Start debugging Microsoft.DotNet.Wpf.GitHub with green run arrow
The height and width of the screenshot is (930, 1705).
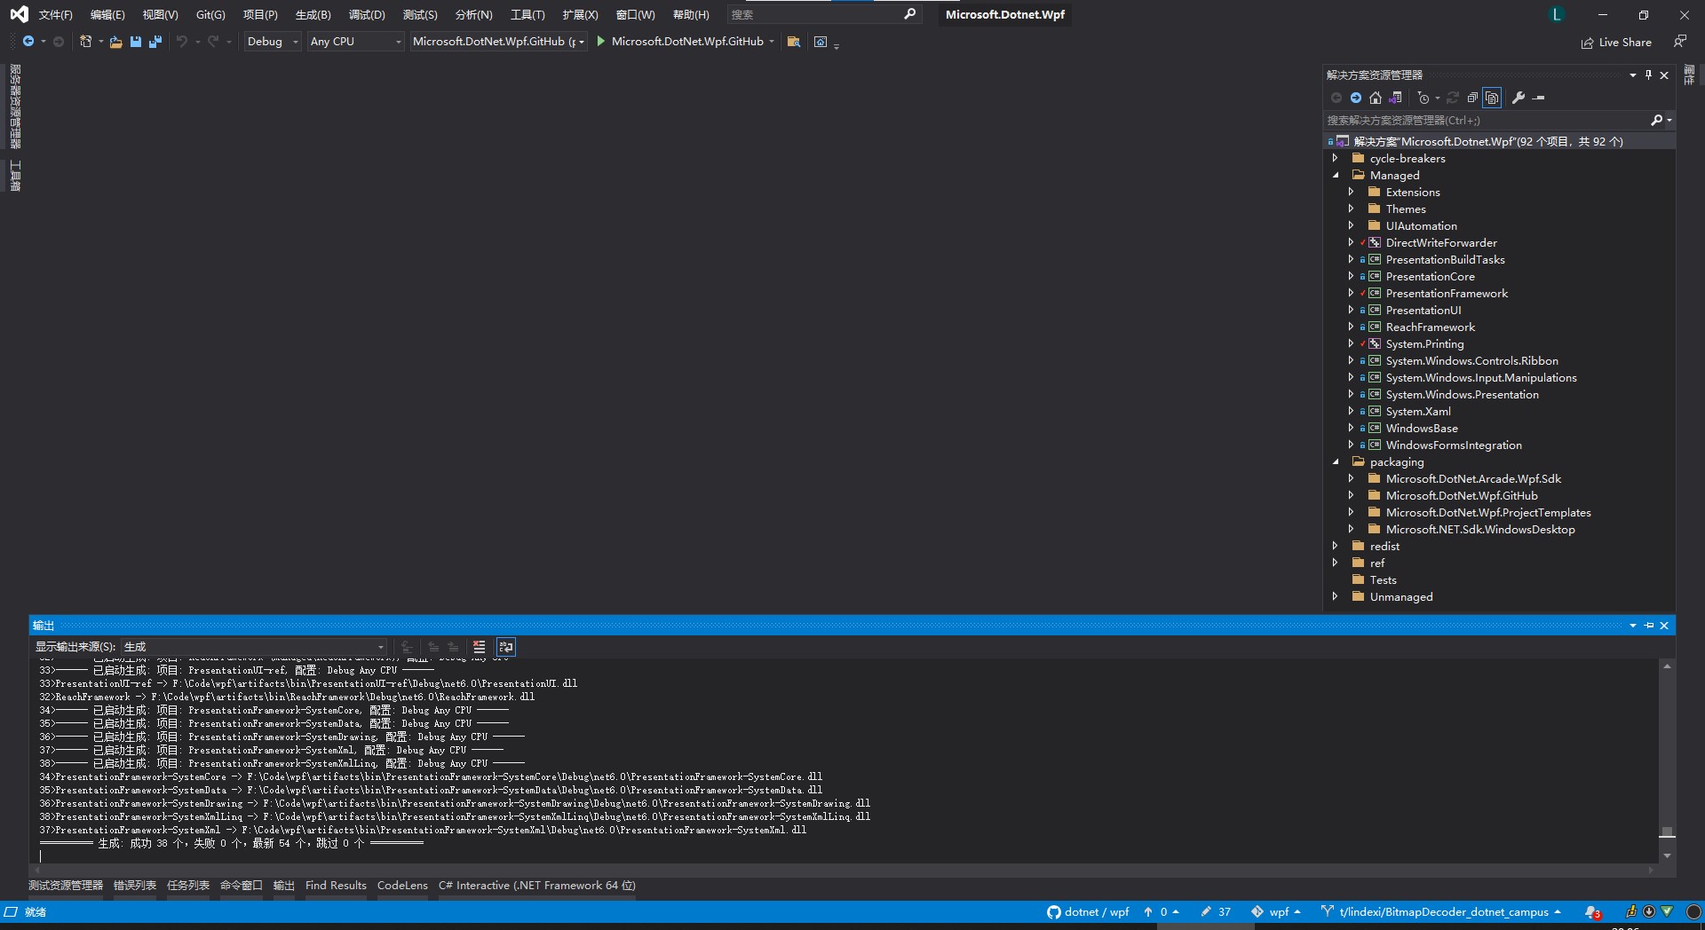pyautogui.click(x=601, y=41)
